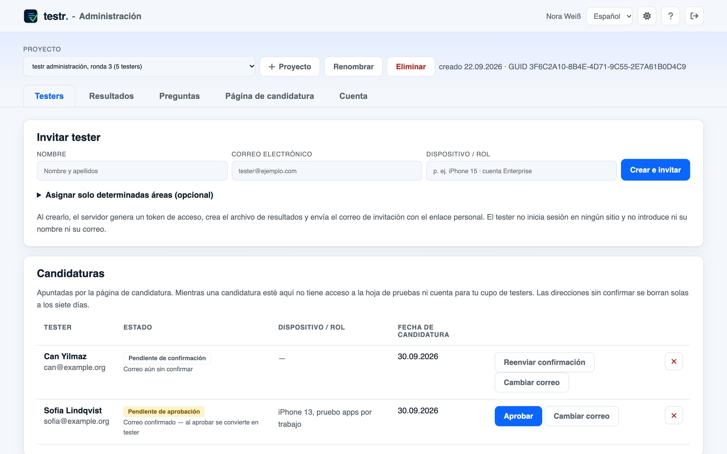This screenshot has width=727, height=454.
Task: Open the Español language dropdown
Action: point(609,16)
